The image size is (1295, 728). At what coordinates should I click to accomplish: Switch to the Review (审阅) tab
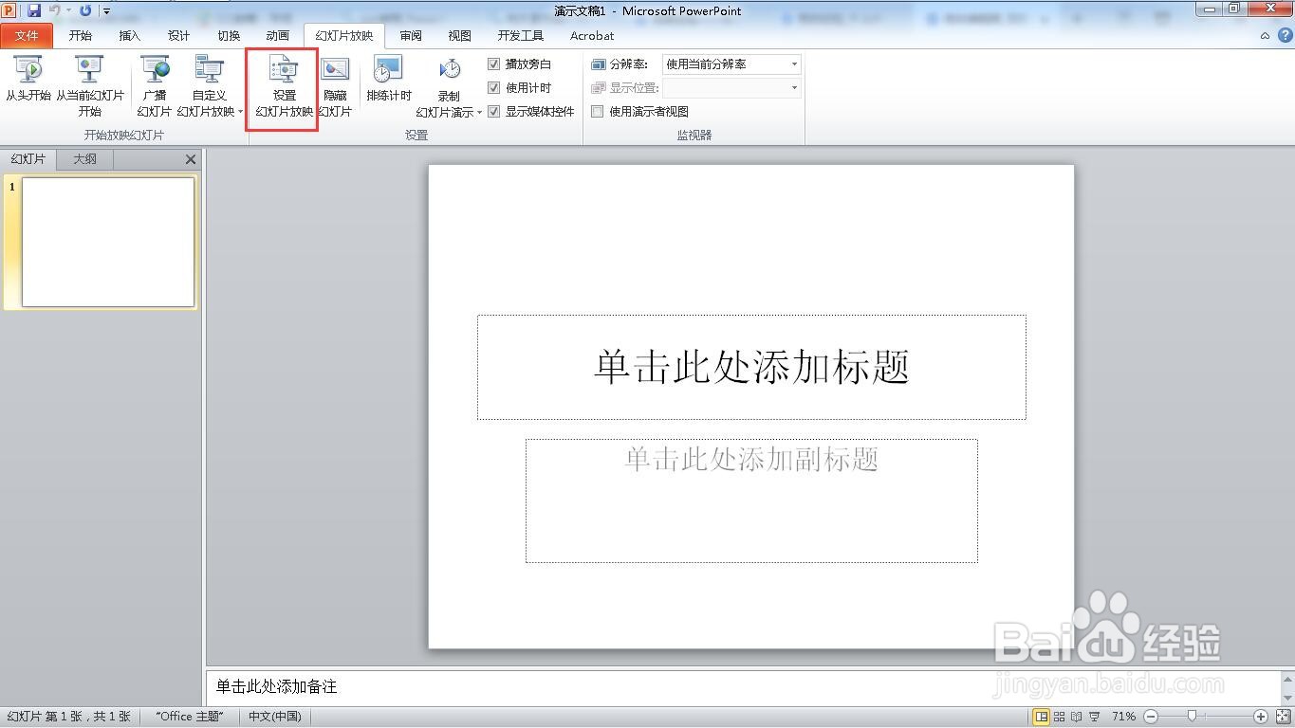click(x=411, y=36)
